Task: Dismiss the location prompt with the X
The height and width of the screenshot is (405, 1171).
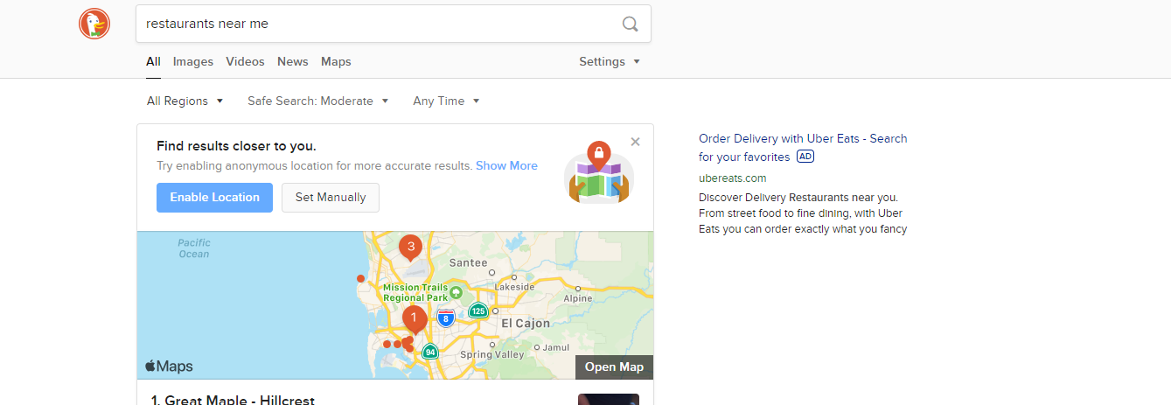Action: tap(636, 142)
